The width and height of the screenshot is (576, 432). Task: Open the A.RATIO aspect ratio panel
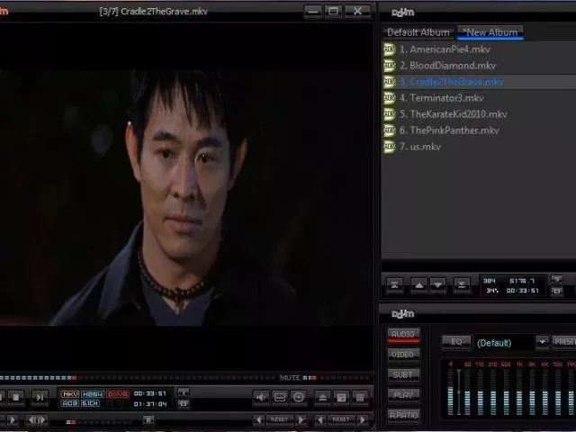[x=404, y=414]
